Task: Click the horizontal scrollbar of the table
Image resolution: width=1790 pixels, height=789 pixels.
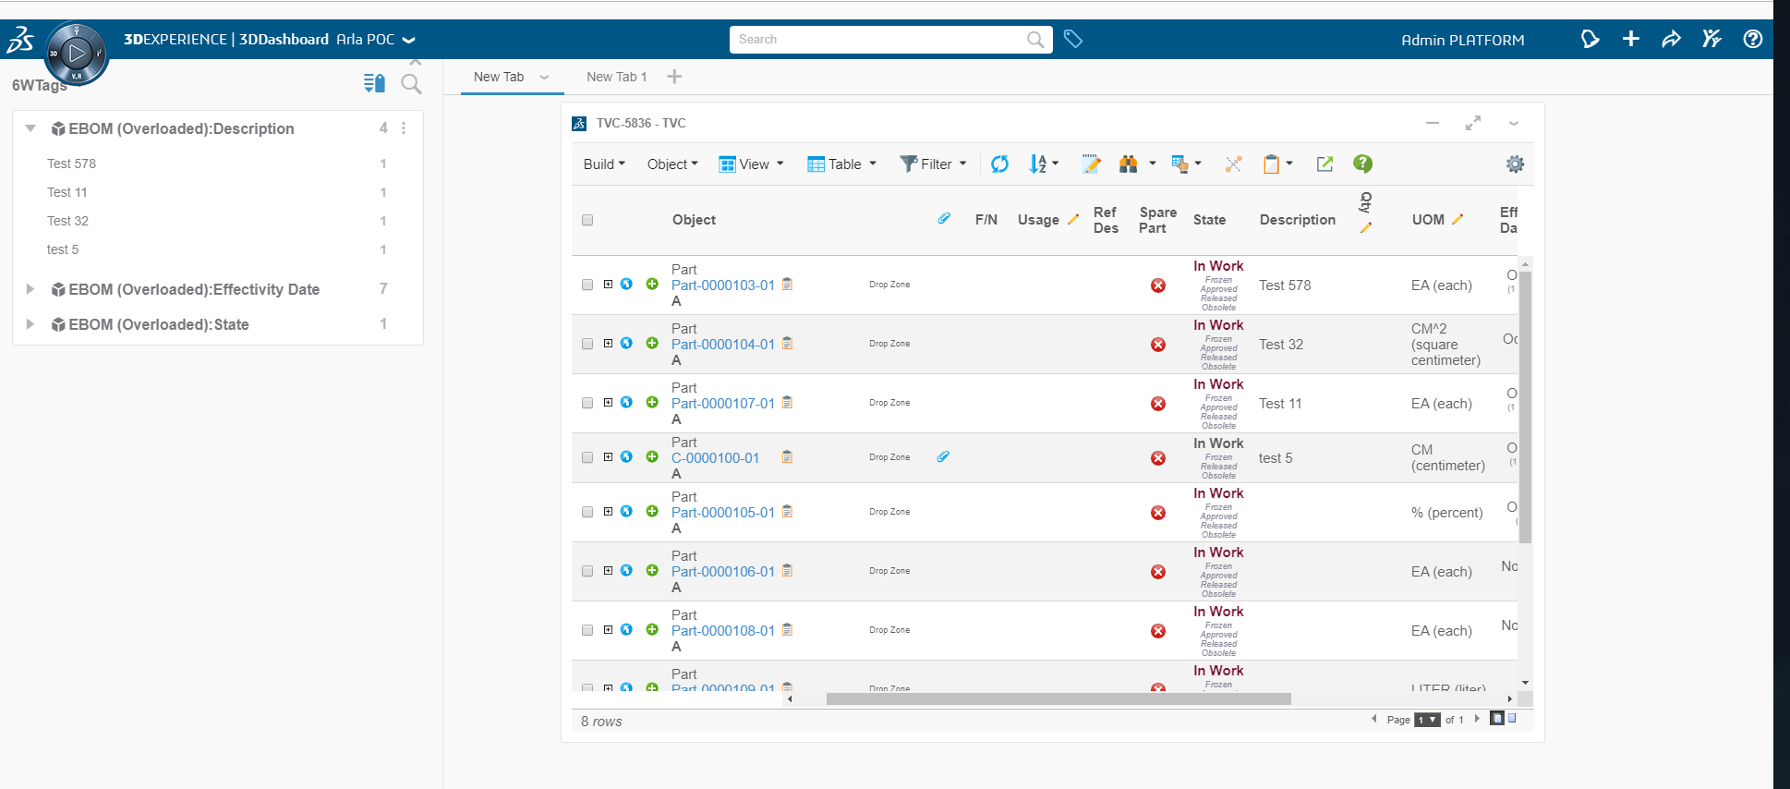Action: (x=1058, y=699)
